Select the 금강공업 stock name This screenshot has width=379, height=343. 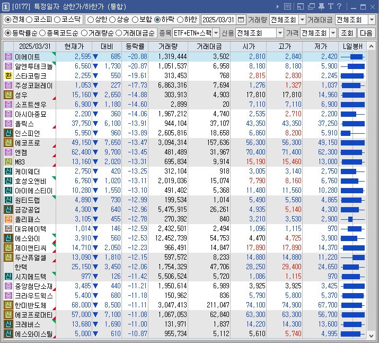click(28, 210)
